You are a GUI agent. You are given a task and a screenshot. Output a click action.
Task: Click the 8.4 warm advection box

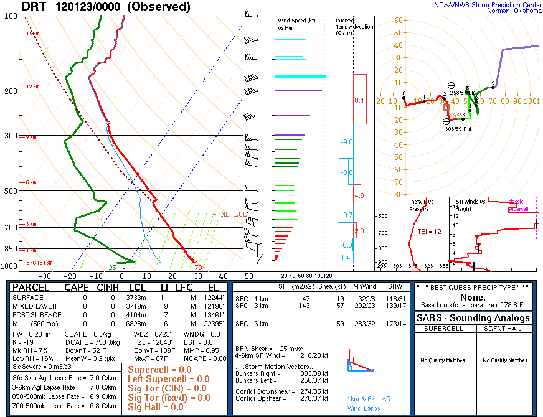tap(360, 100)
